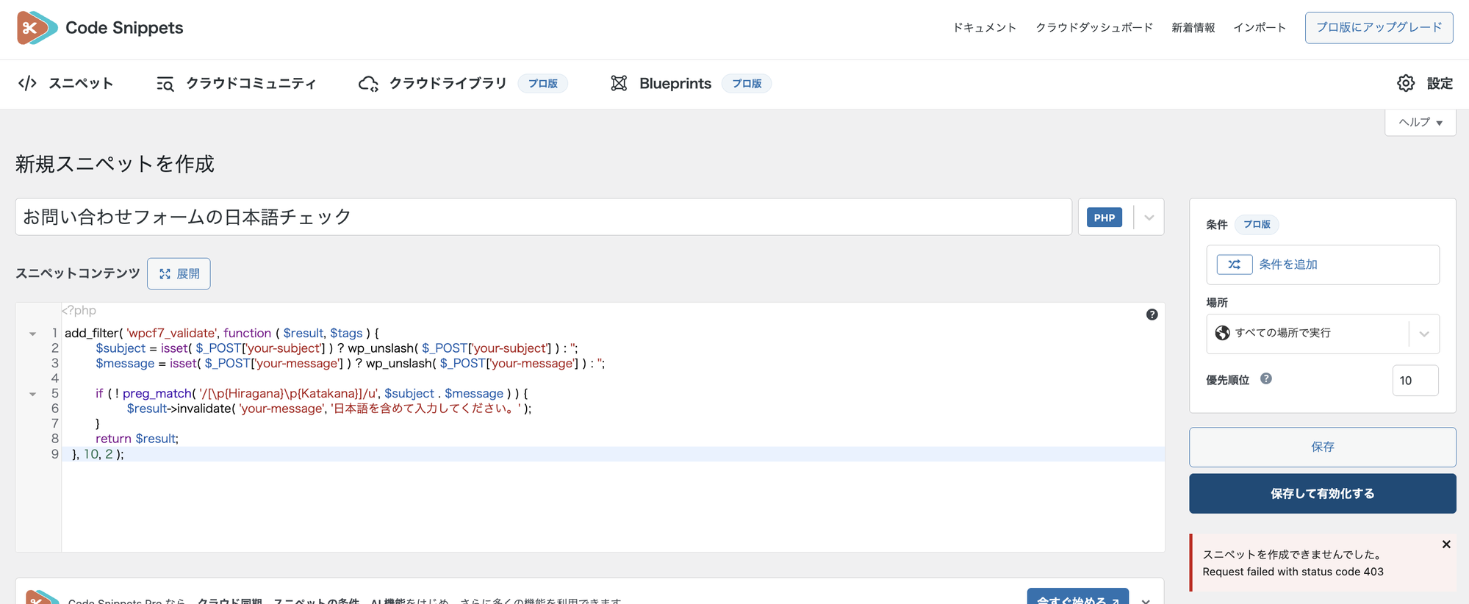Open the すべての場所で実行 location dropdown

point(1322,334)
